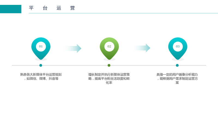Click the character 营 in the title
Viewport: 218px width, 122px height.
(x=72, y=8)
